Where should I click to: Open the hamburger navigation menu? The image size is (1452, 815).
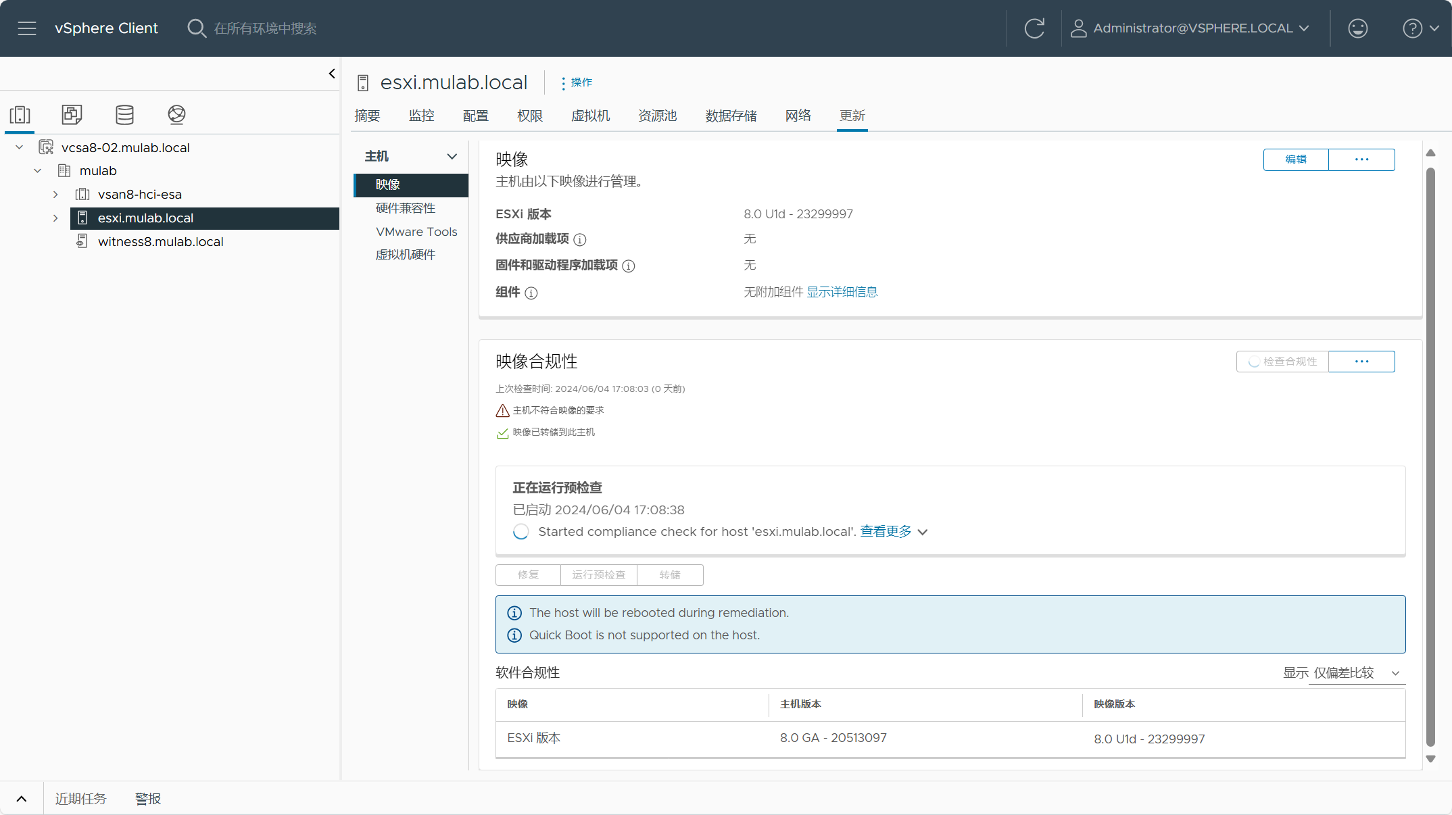[27, 28]
